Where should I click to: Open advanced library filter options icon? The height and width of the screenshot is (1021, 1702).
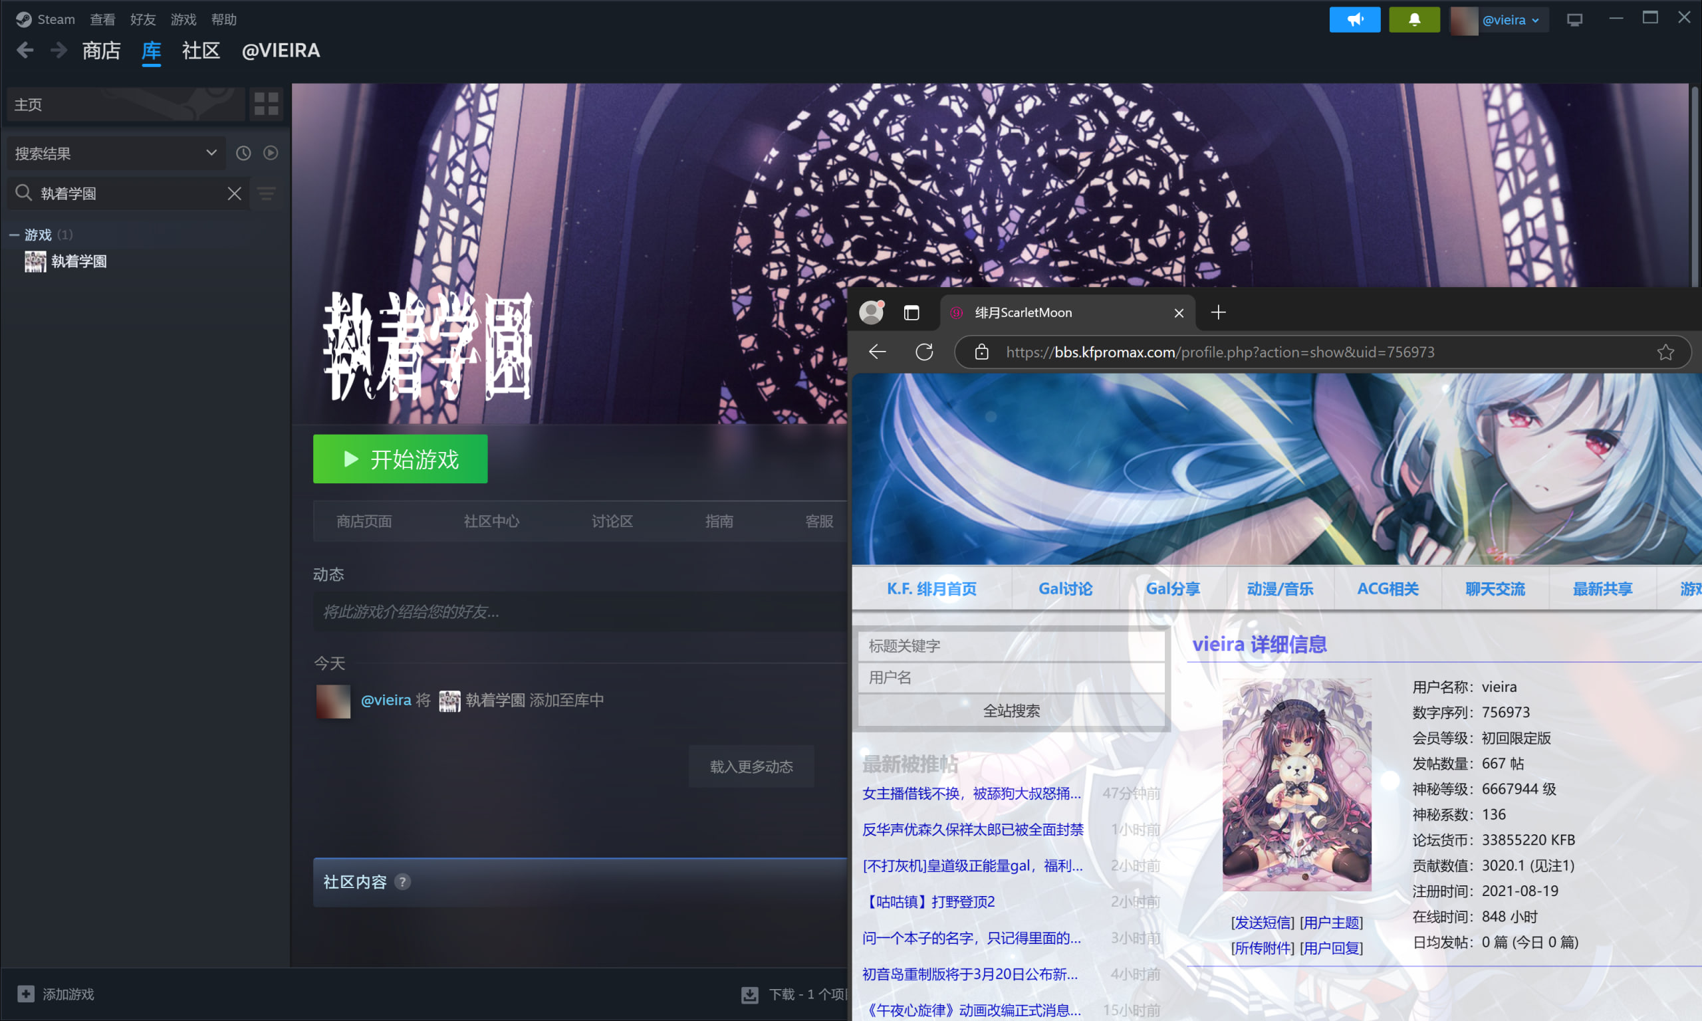pos(267,194)
